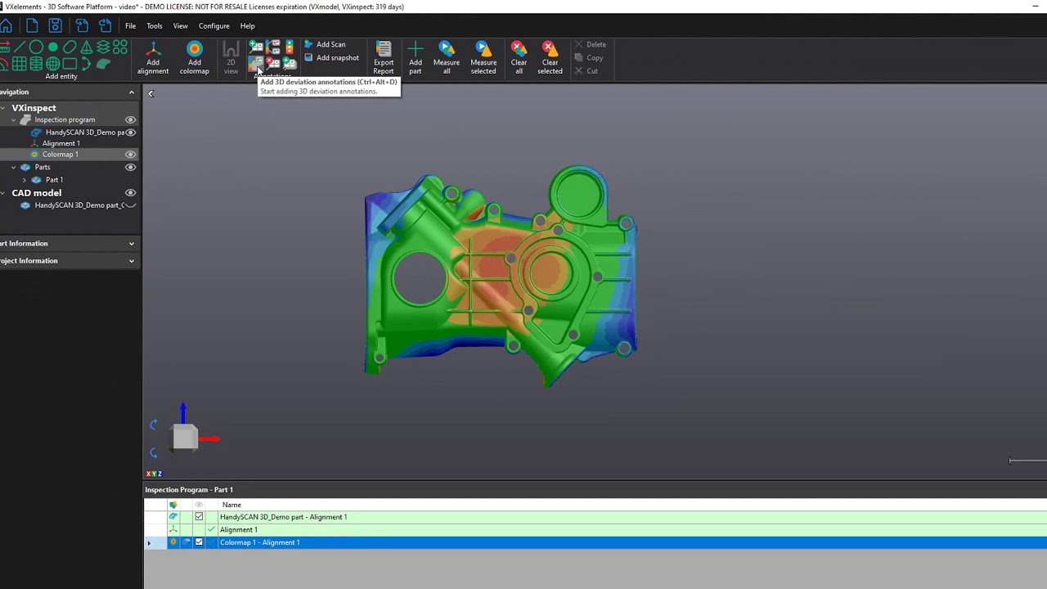The width and height of the screenshot is (1047, 589).
Task: Click the circle entity icon in Add entity
Action: point(36,47)
